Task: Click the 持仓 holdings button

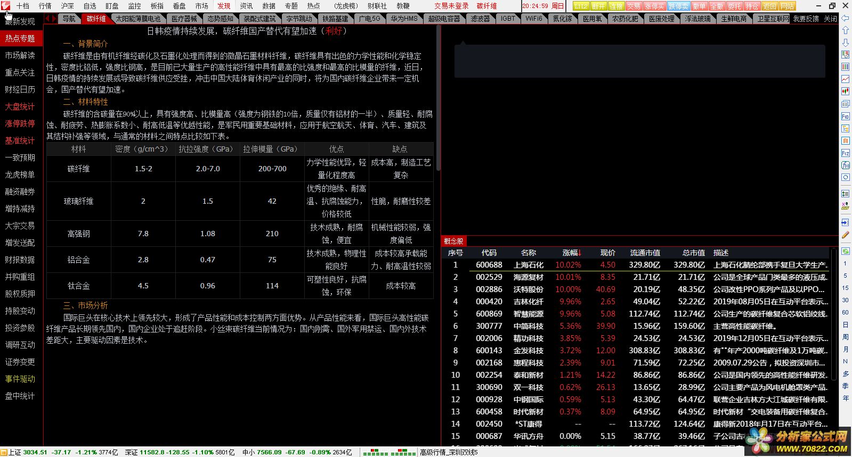Action: click(752, 6)
